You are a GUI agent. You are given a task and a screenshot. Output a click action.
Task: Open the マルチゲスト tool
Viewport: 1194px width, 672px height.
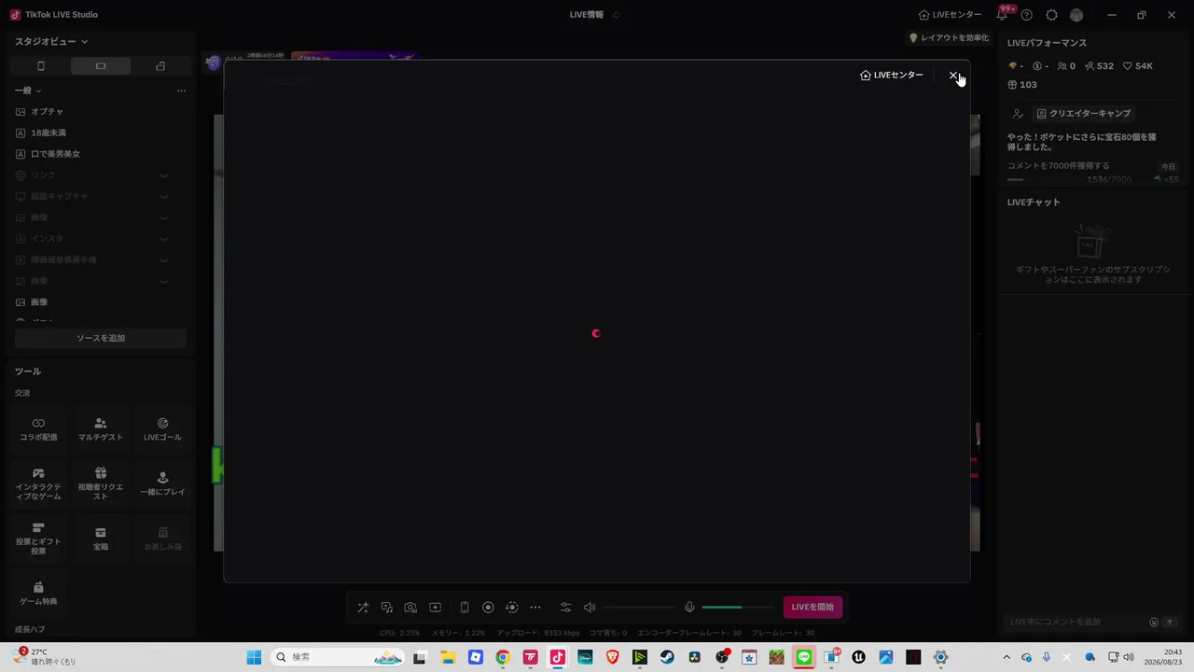pos(101,428)
